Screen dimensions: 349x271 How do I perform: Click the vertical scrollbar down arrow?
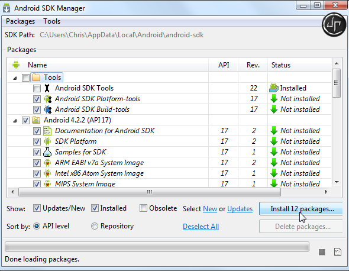coord(337,182)
